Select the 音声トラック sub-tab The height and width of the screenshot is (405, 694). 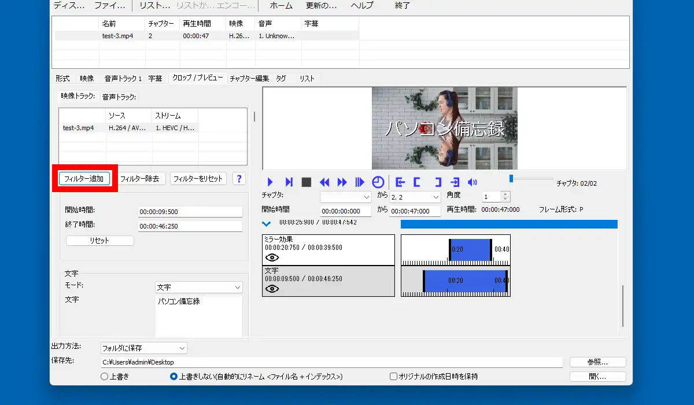coord(119,97)
